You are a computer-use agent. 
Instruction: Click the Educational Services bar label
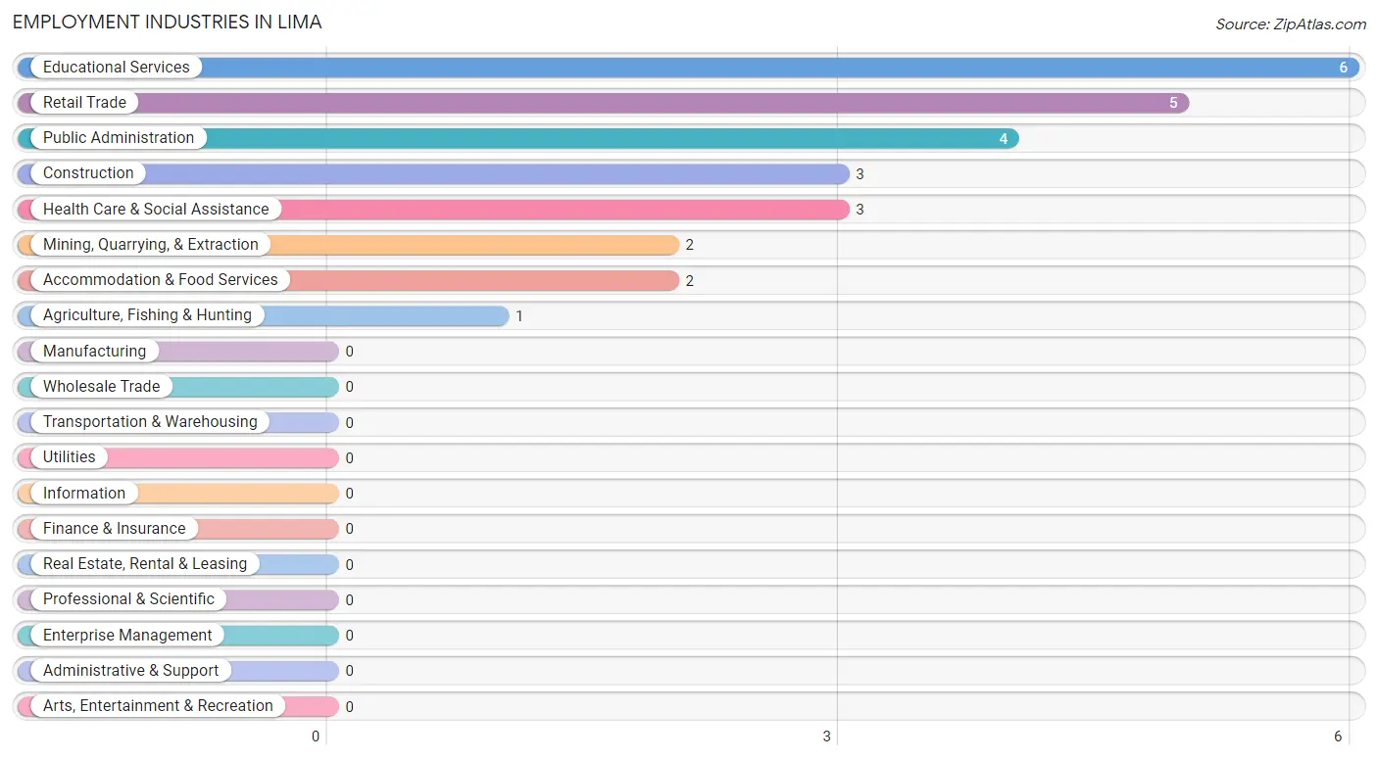click(x=117, y=67)
